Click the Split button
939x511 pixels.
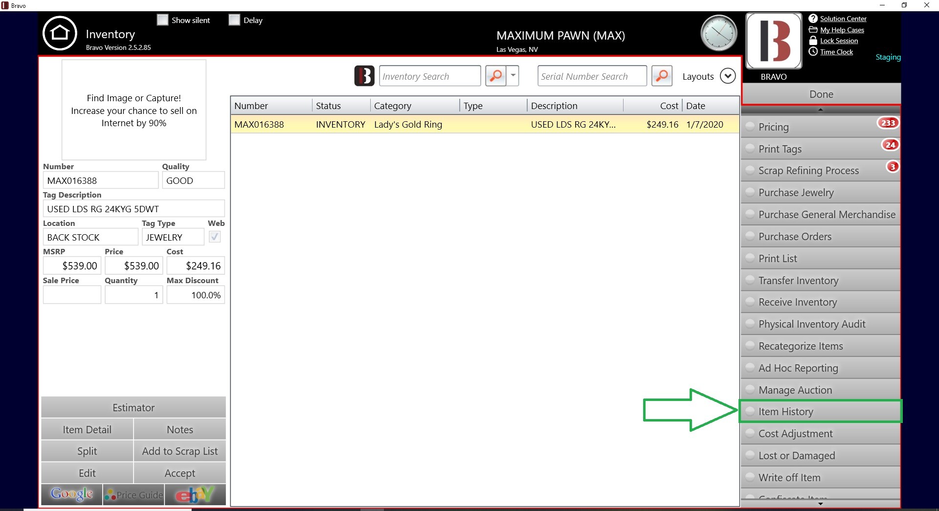tap(87, 451)
